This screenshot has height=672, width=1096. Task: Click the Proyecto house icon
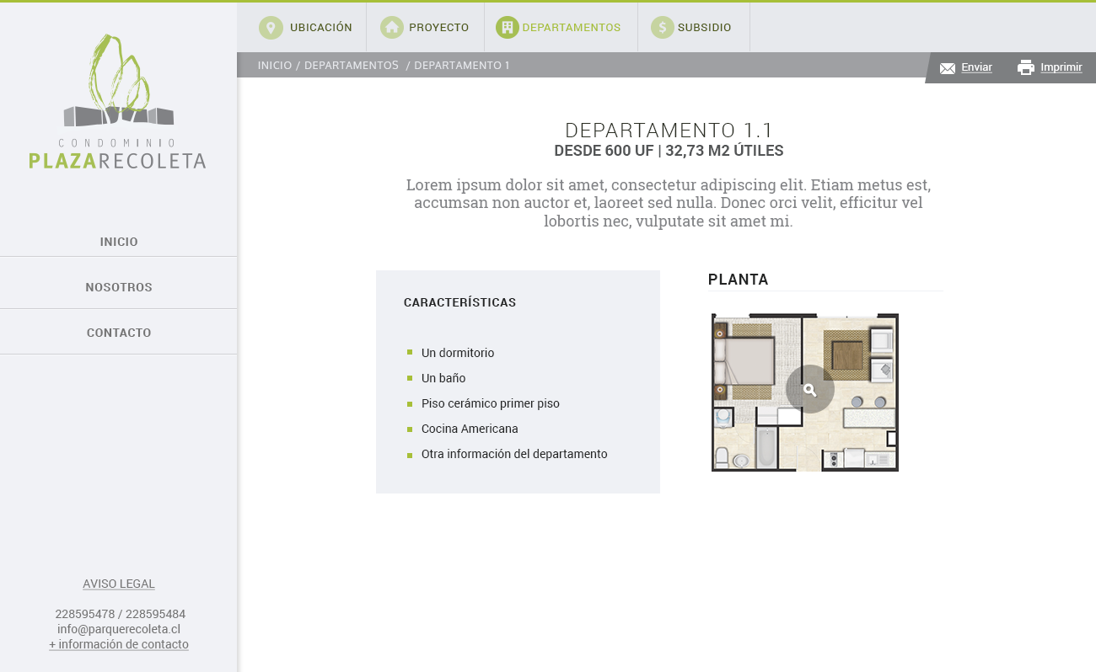coord(392,28)
